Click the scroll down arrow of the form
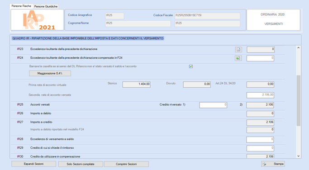Screen dimensions: 309x170 click(x=298, y=156)
